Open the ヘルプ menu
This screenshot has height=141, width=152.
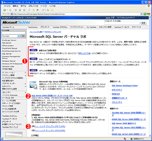click(x=52, y=6)
